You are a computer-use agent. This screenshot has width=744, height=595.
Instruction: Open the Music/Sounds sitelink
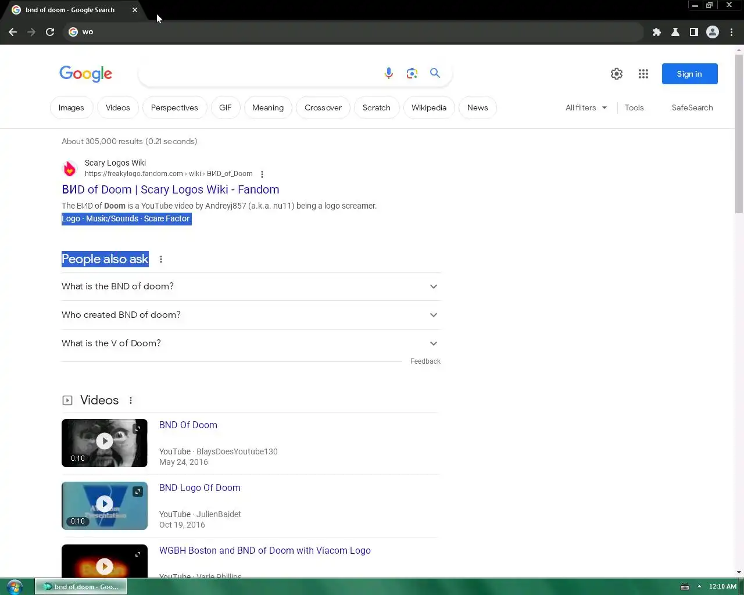112,218
